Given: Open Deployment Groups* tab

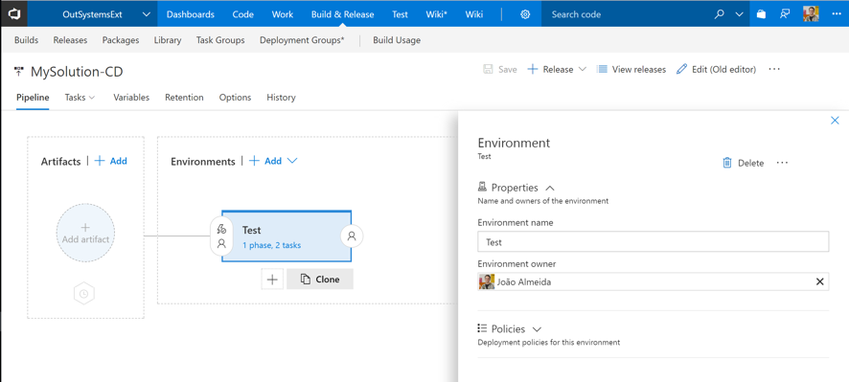Looking at the screenshot, I should click(302, 40).
